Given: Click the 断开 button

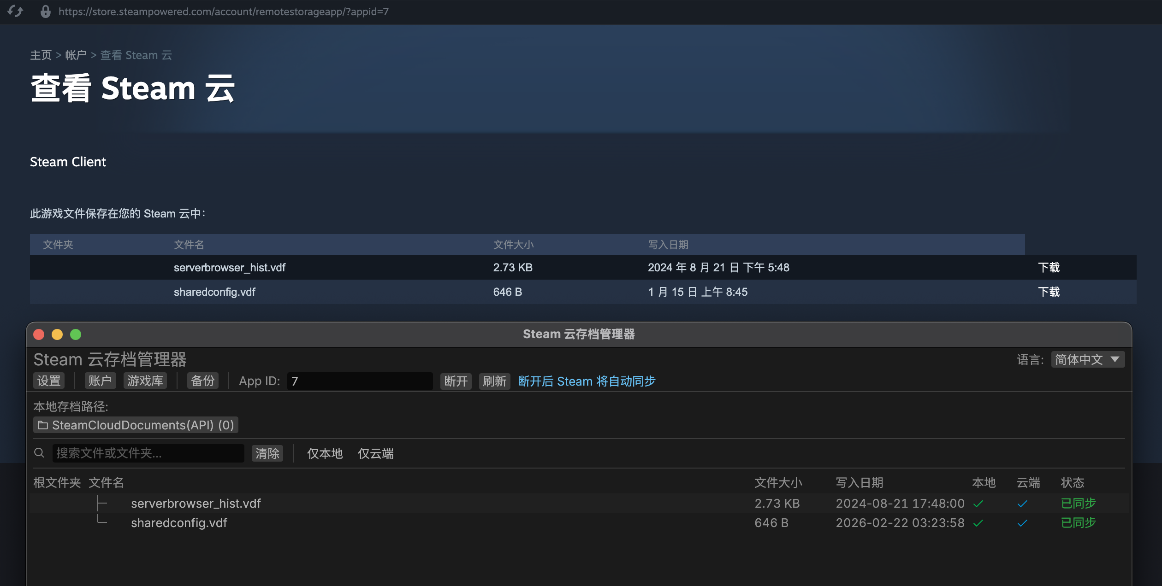Looking at the screenshot, I should click(x=456, y=381).
